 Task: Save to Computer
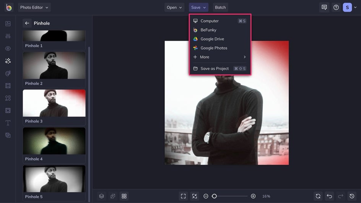pos(220,21)
